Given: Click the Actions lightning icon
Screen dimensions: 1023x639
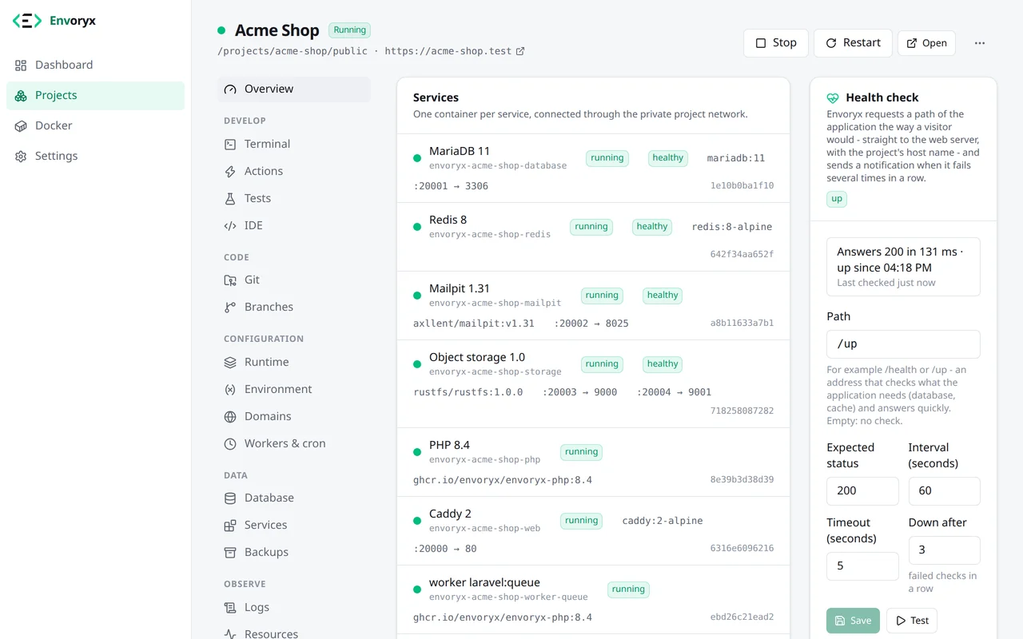Looking at the screenshot, I should [x=230, y=172].
